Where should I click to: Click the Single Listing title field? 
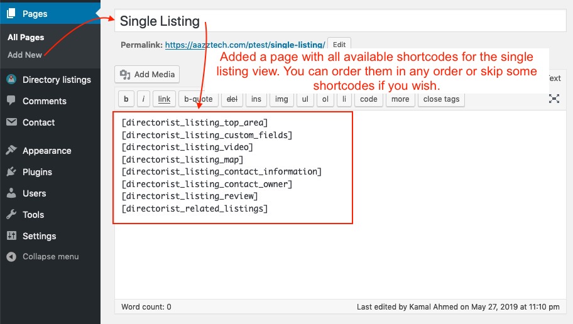tap(341, 21)
